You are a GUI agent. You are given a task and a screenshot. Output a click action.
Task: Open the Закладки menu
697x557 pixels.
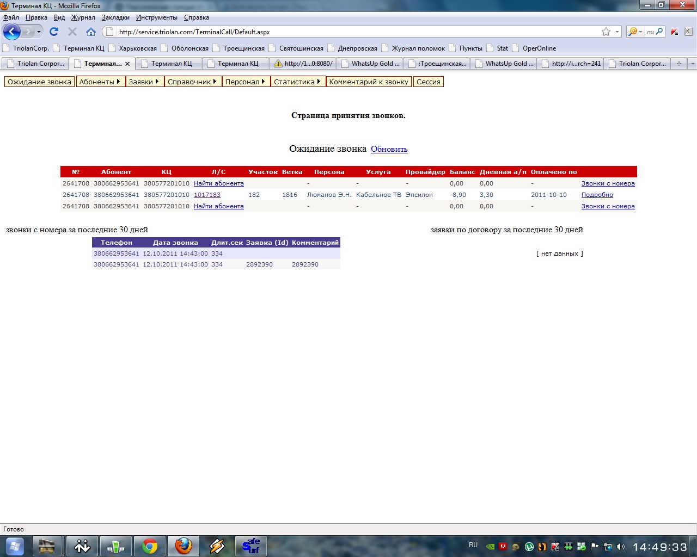[x=115, y=17]
